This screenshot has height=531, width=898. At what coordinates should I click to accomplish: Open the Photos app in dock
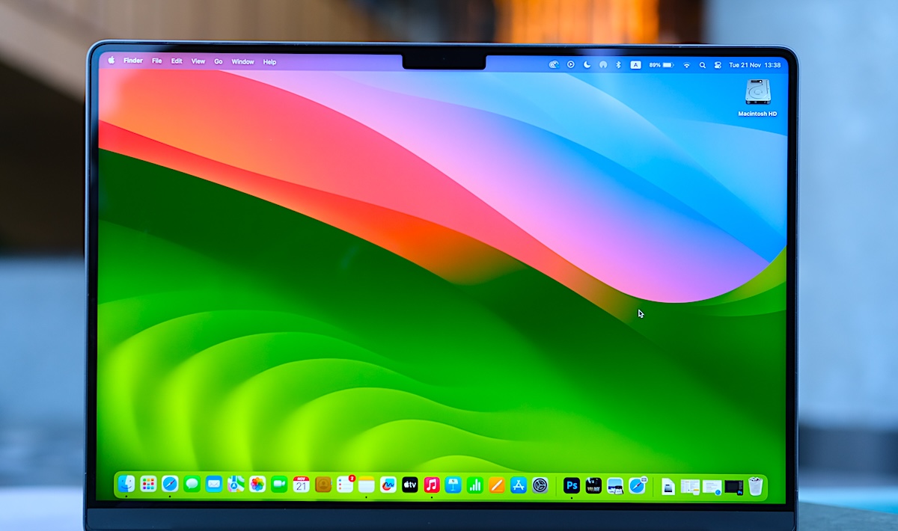257,485
